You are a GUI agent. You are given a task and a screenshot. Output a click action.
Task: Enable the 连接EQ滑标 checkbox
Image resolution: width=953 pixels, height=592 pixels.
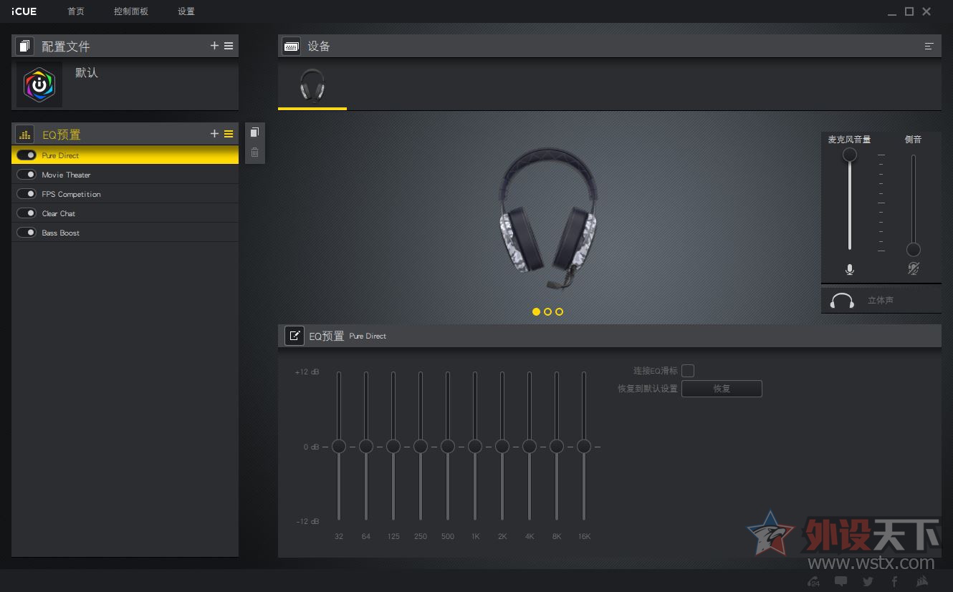click(688, 371)
